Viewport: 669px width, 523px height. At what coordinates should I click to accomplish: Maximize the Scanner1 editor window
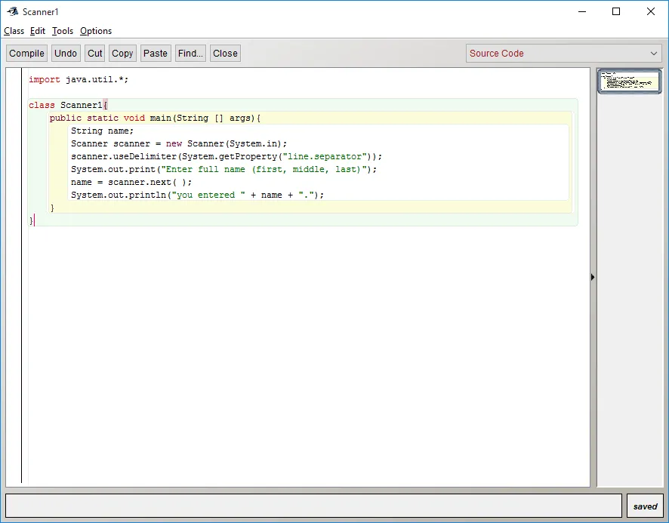point(616,11)
